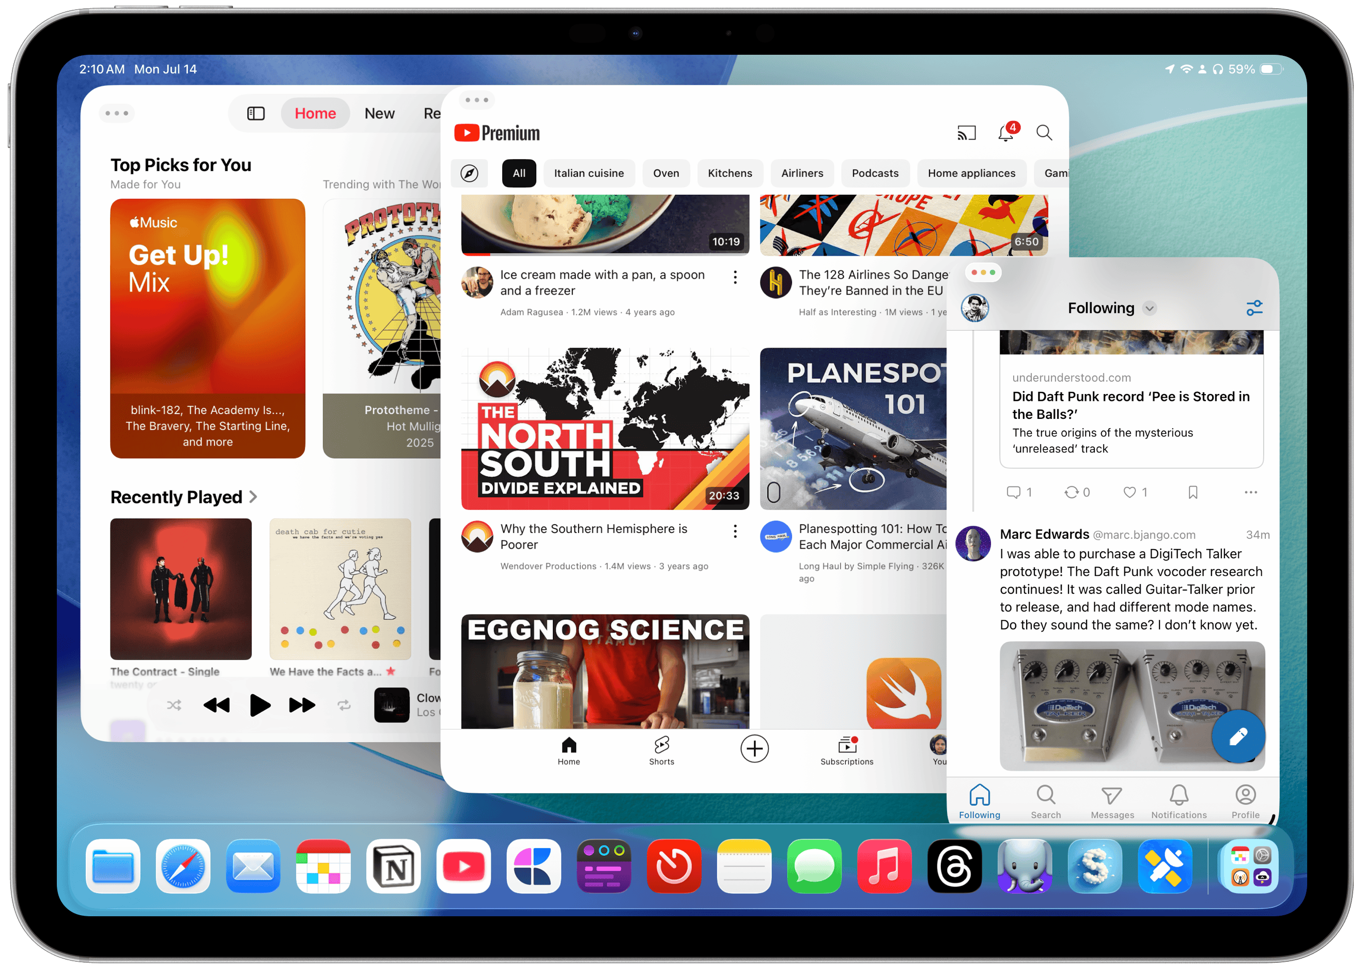Expand Recently Played chevron
The width and height of the screenshot is (1364, 971).
(x=253, y=497)
